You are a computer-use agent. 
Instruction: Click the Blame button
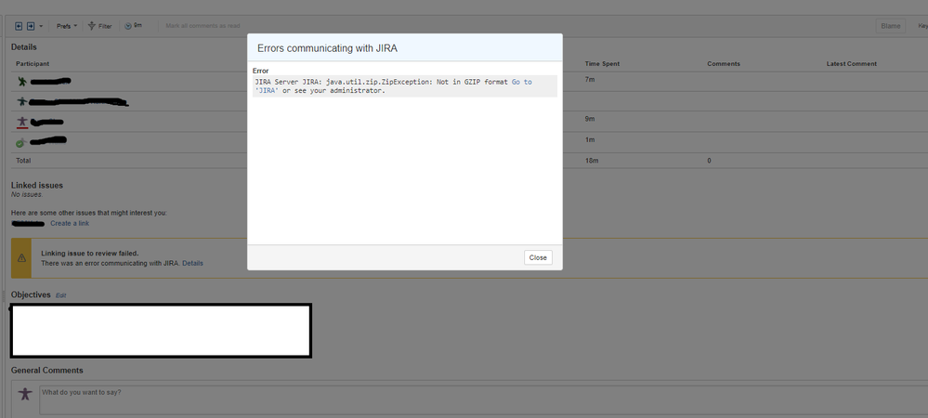click(891, 26)
